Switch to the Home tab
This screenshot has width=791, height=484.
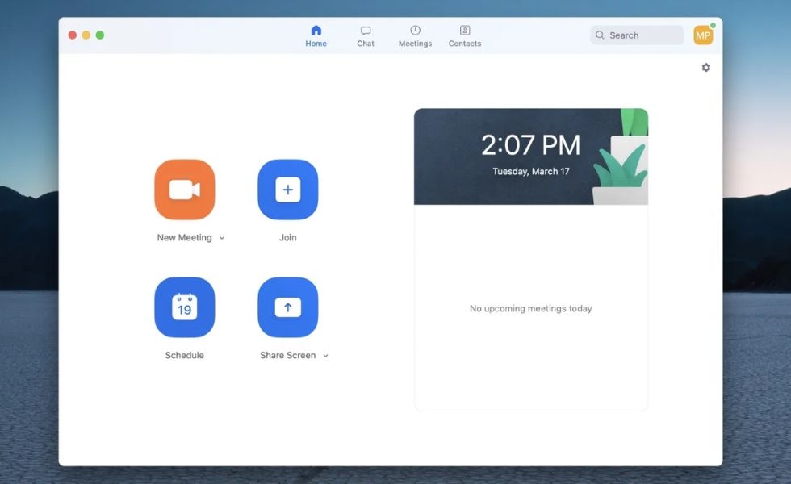[316, 35]
